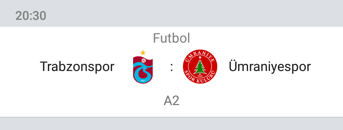Click the 20:30 kickoff time

click(31, 16)
